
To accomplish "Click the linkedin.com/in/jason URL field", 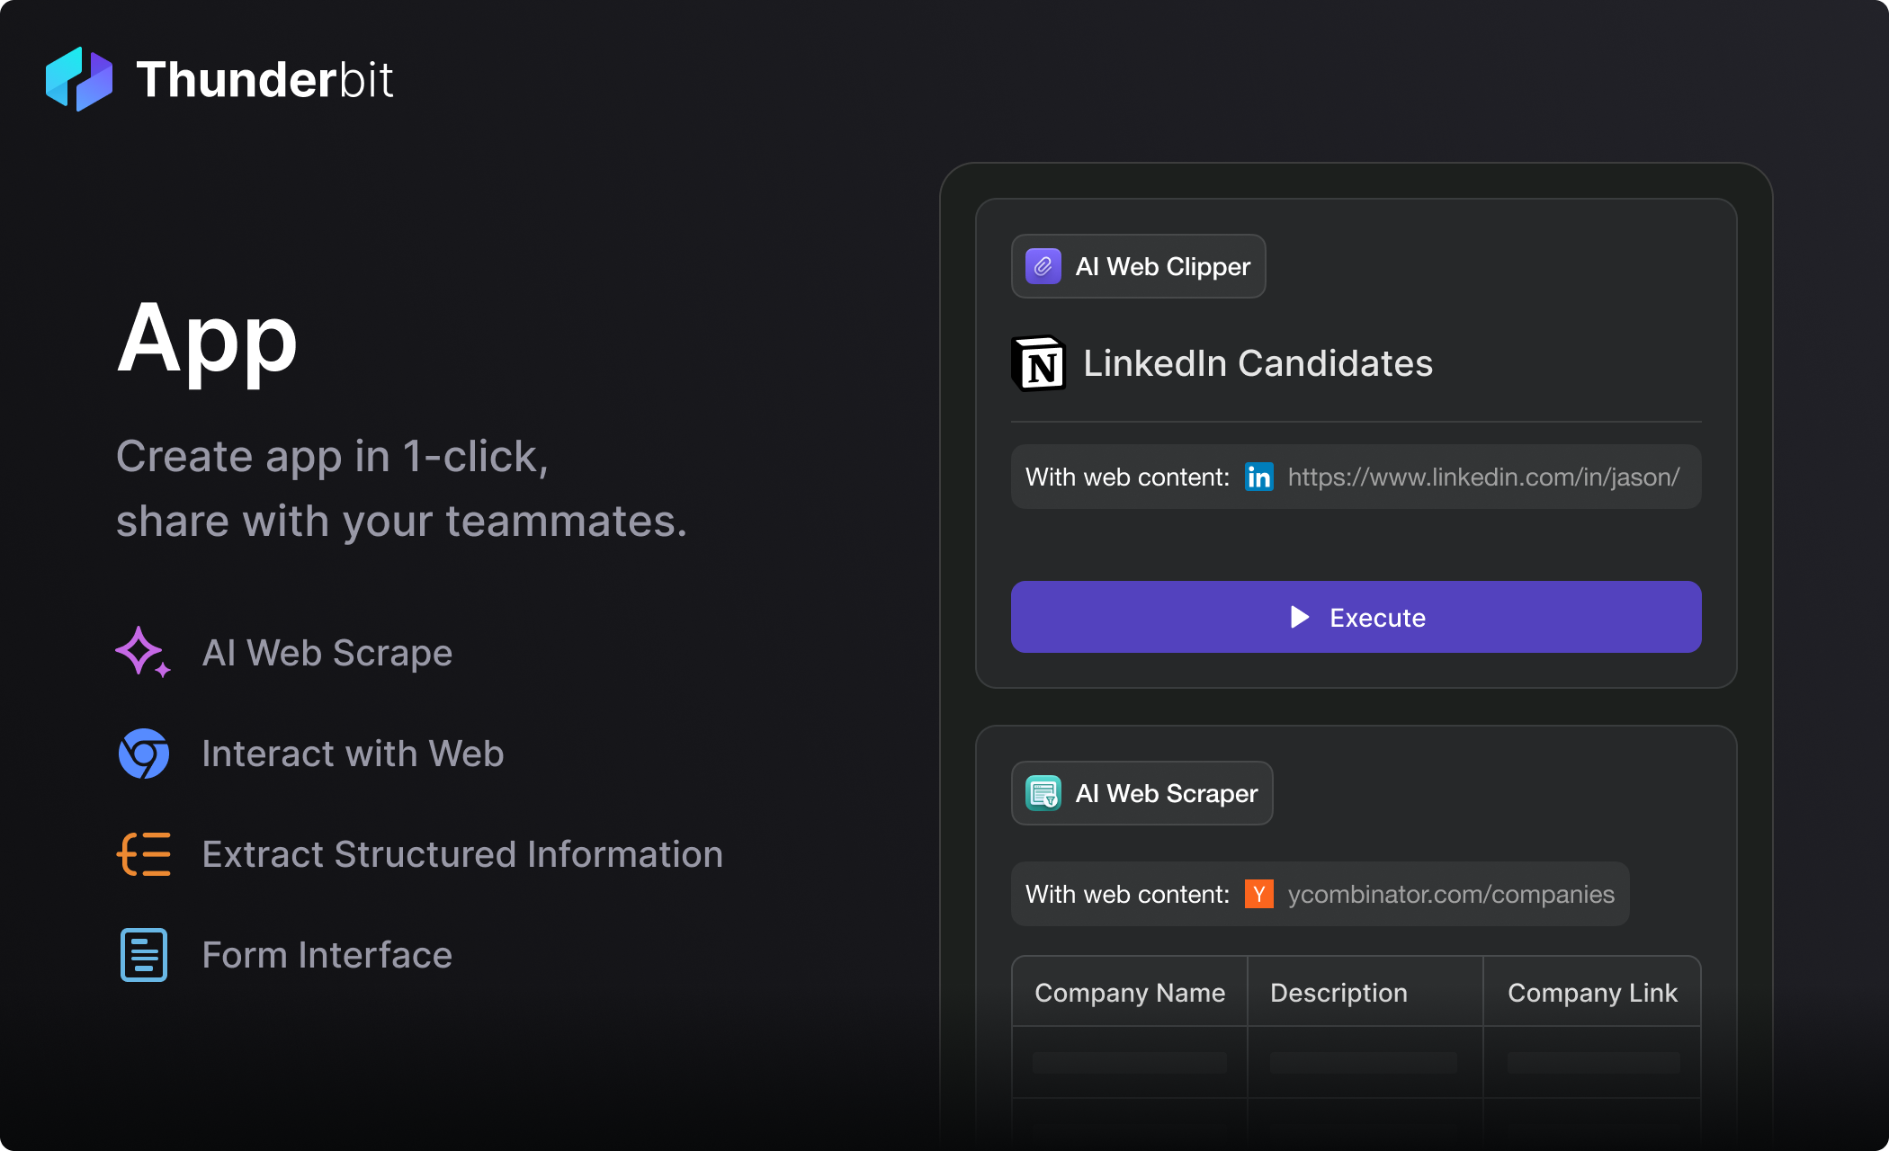I will tap(1482, 477).
